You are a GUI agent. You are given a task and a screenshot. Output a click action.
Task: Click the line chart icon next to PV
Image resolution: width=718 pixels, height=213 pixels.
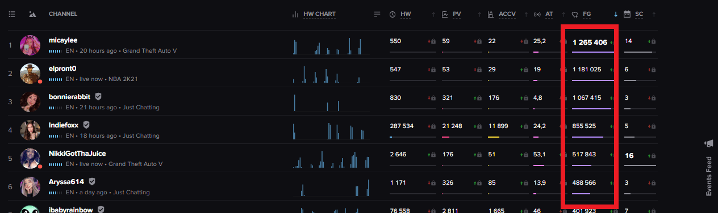[445, 14]
